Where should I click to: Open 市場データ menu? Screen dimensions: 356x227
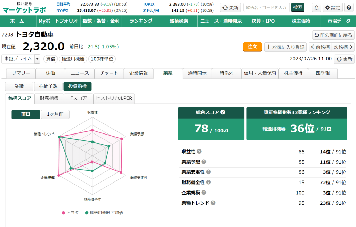(339, 21)
